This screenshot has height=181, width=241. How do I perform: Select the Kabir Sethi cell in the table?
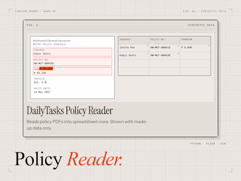pos(134,56)
